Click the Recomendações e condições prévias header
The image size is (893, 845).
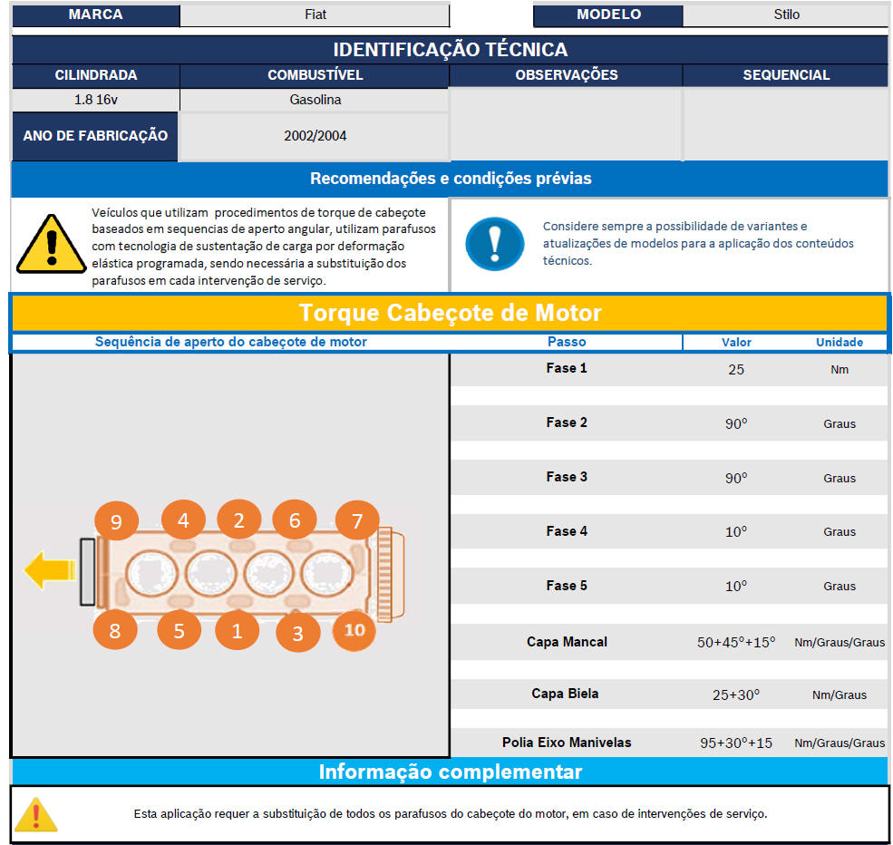(x=450, y=179)
